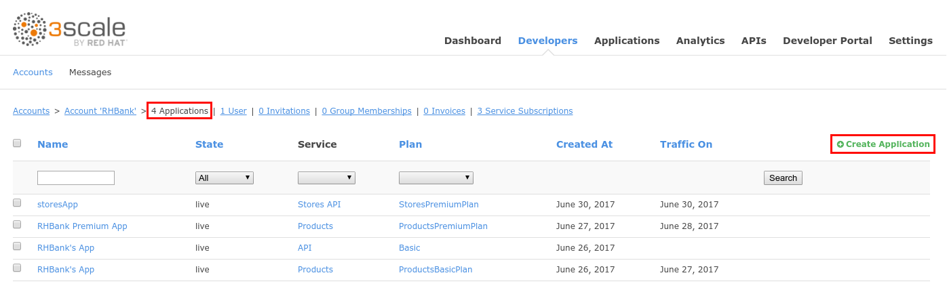View the 1 User link
Viewport: 947px width, 288px height.
[233, 111]
